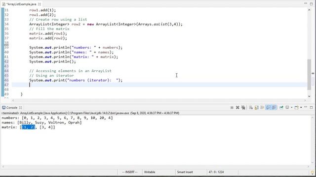
Task: Click the Clear Console icon
Action: (x=251, y=108)
